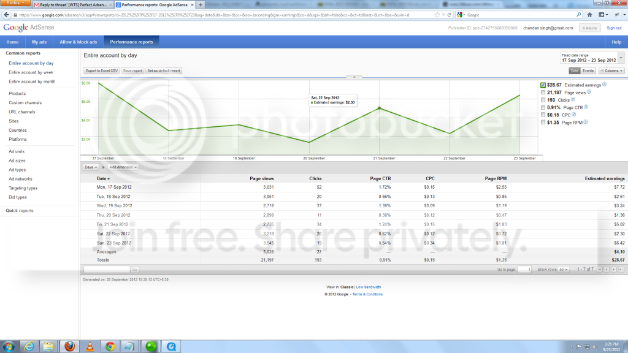Click the Google AdSense logo
628x353 pixels.
(29, 28)
